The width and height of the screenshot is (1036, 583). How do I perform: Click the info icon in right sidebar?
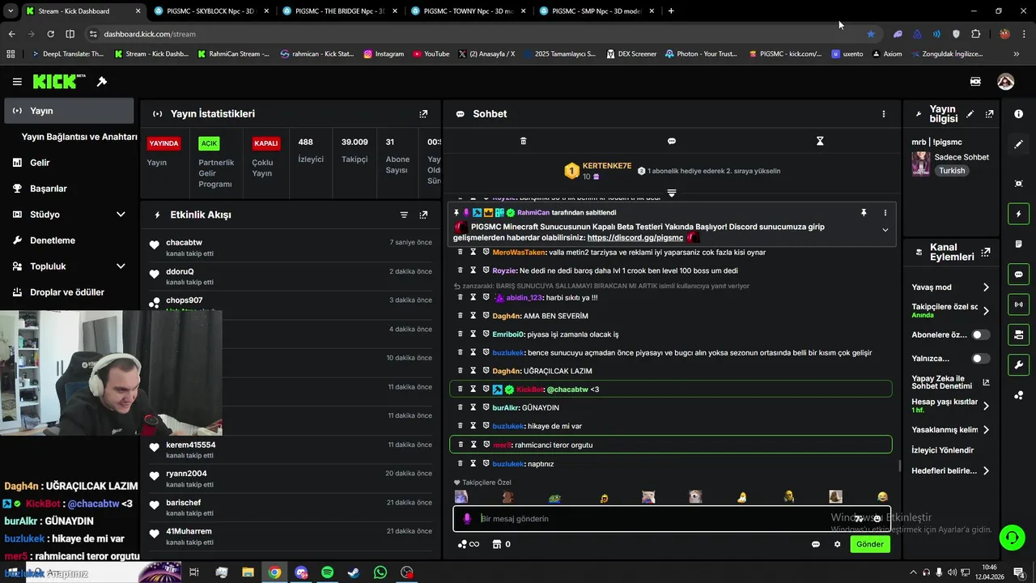(x=1018, y=114)
